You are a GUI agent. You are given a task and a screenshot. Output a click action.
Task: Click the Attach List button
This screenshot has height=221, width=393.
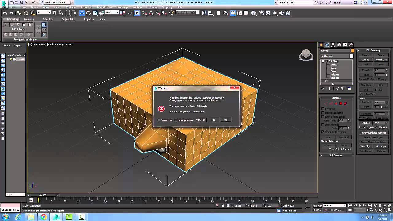(x=381, y=60)
